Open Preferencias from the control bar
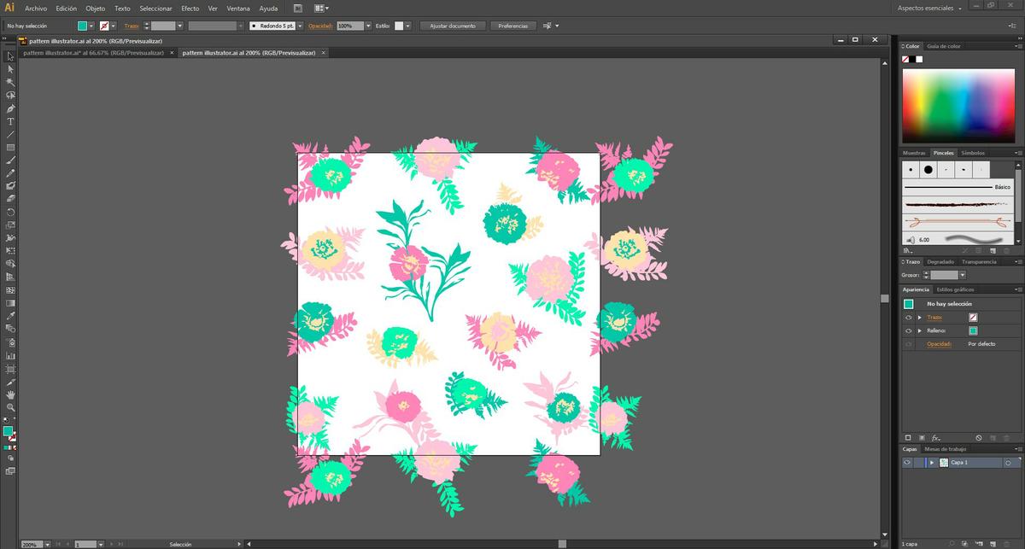 [x=512, y=25]
